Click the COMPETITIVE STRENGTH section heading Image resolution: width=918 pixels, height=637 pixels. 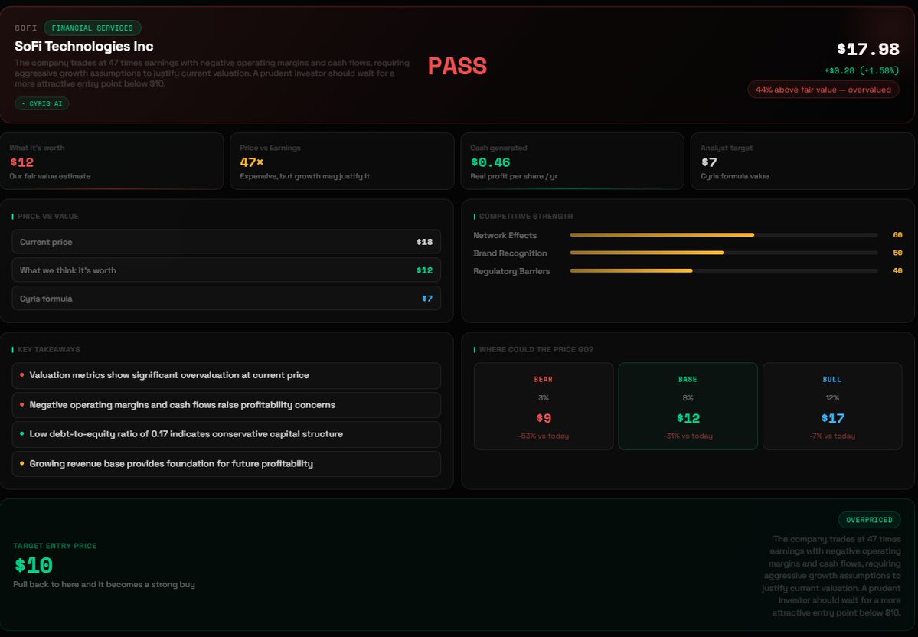click(526, 216)
